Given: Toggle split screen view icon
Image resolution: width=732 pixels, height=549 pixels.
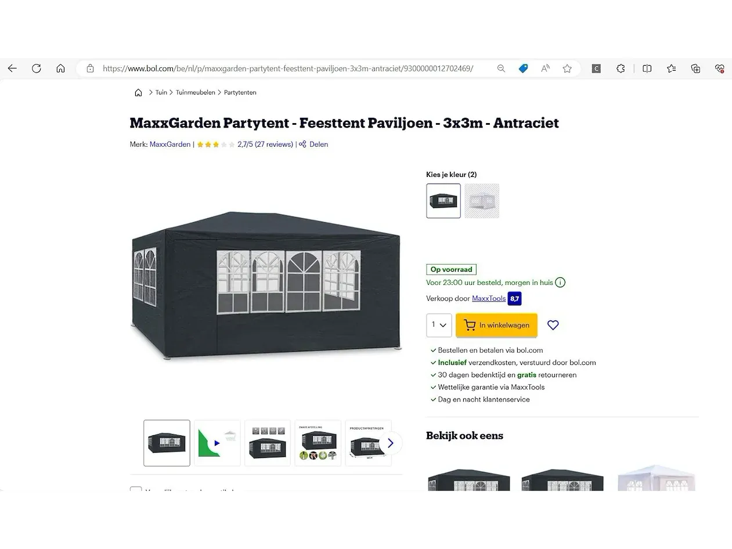Looking at the screenshot, I should tap(647, 68).
